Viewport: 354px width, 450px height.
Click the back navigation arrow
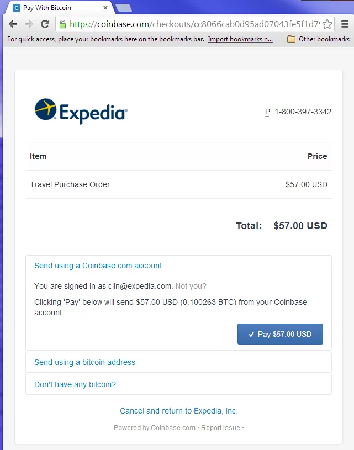pos(12,24)
